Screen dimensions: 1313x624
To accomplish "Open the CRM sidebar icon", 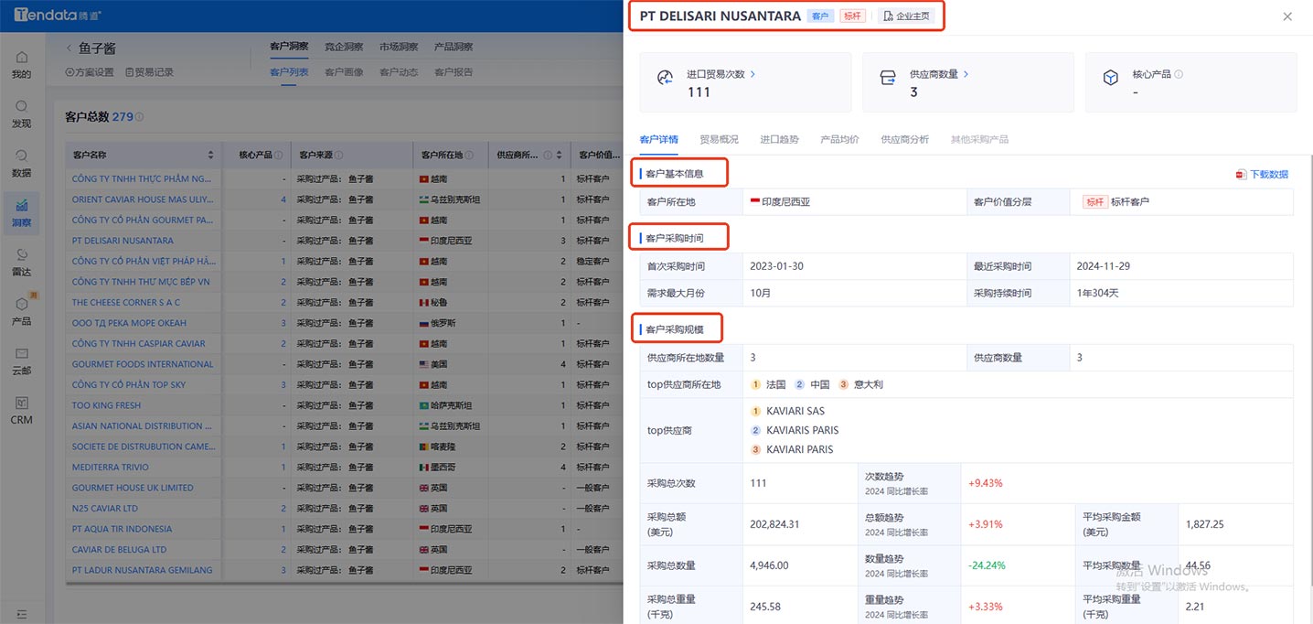I will click(21, 410).
